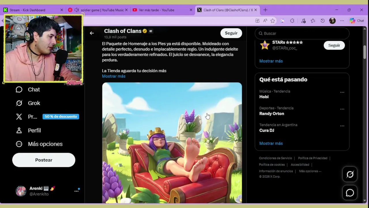369x208 pixels.
Task: Click the page vertical scrollbar thumb
Action: tap(365, 52)
